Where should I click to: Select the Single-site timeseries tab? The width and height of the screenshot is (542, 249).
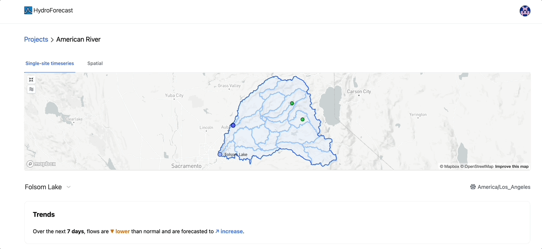tap(50, 63)
